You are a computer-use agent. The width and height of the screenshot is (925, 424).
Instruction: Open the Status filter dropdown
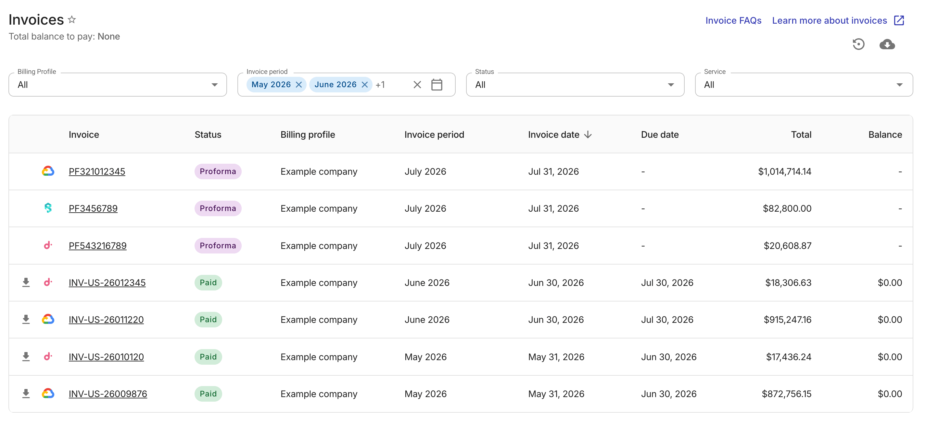pyautogui.click(x=575, y=85)
